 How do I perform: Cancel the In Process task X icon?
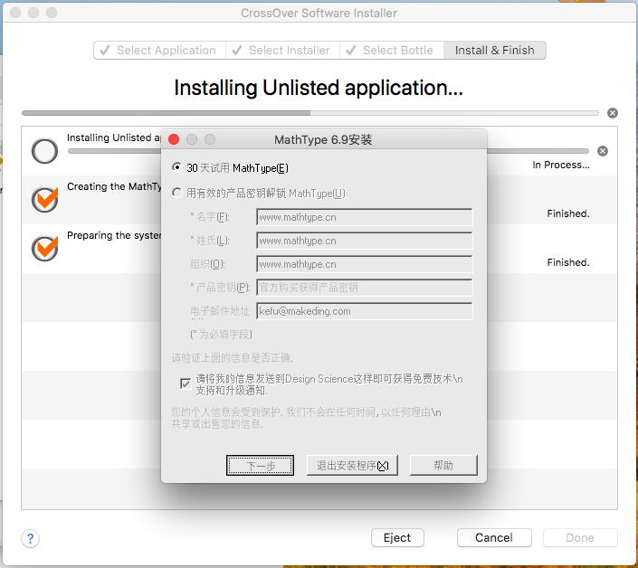click(x=603, y=151)
